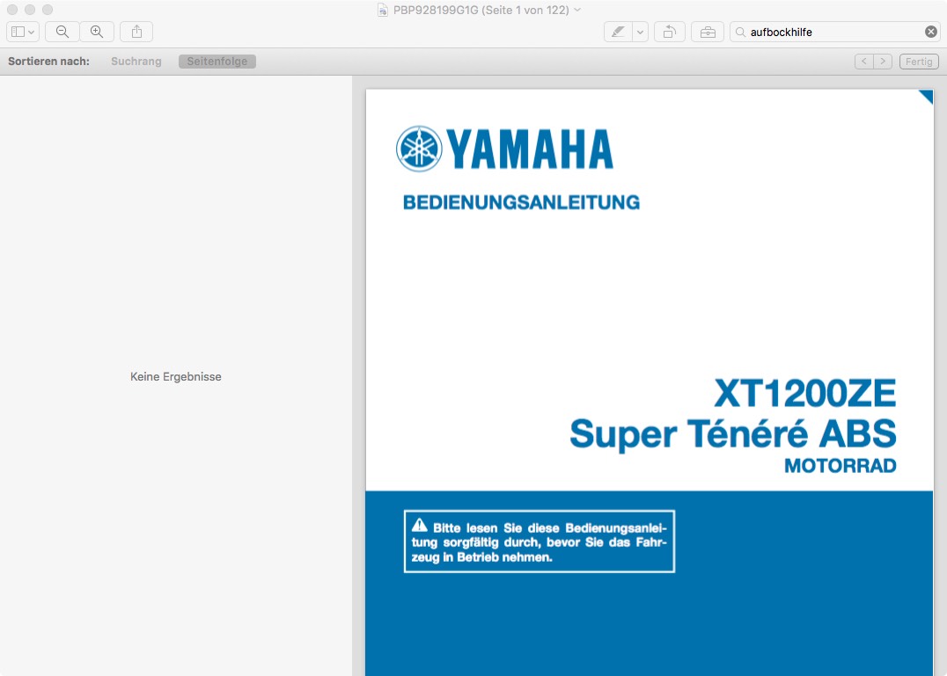Image resolution: width=947 pixels, height=676 pixels.
Task: Activate the highlight pen tool
Action: pos(618,32)
